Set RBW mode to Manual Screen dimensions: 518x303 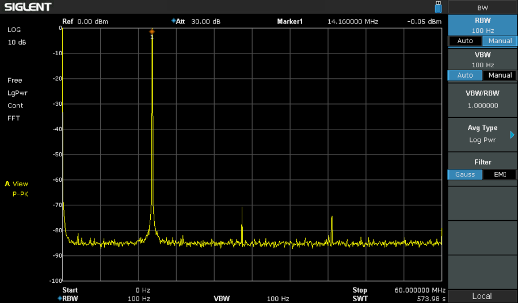[500, 41]
